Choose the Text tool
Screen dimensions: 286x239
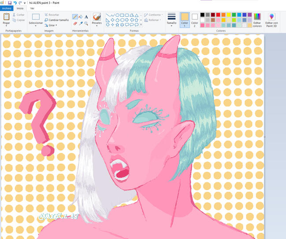(x=86, y=17)
